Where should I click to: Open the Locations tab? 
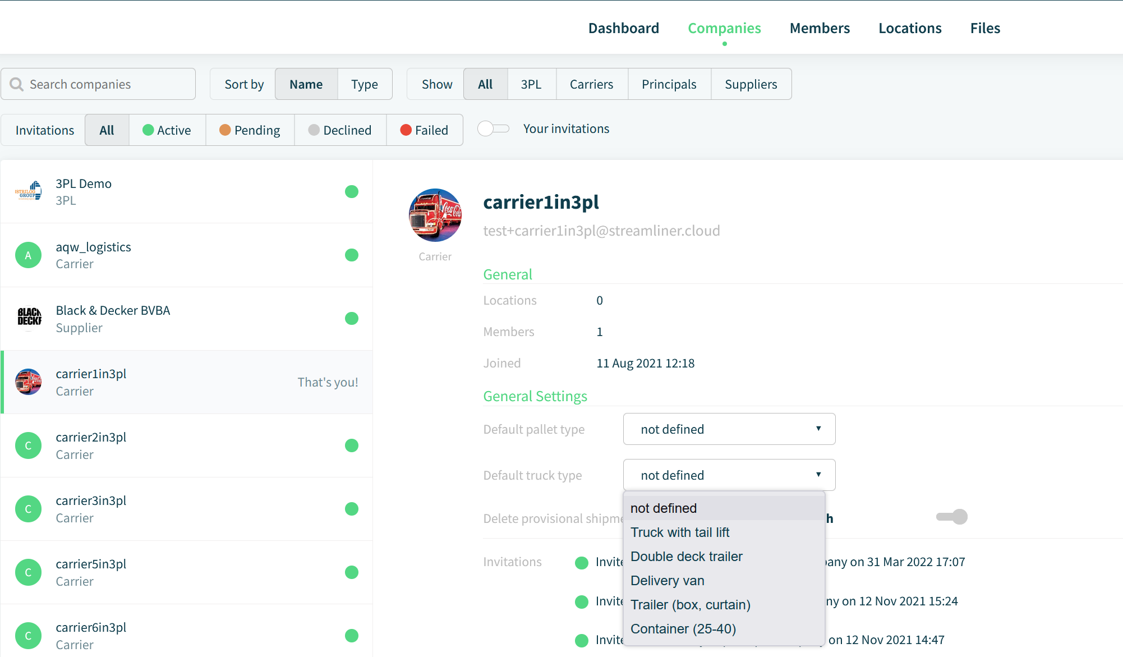coord(910,28)
